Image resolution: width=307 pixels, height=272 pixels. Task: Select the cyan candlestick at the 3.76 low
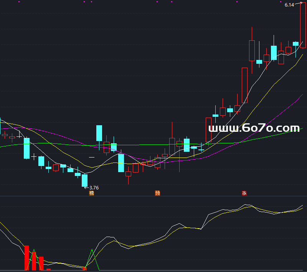84,180
